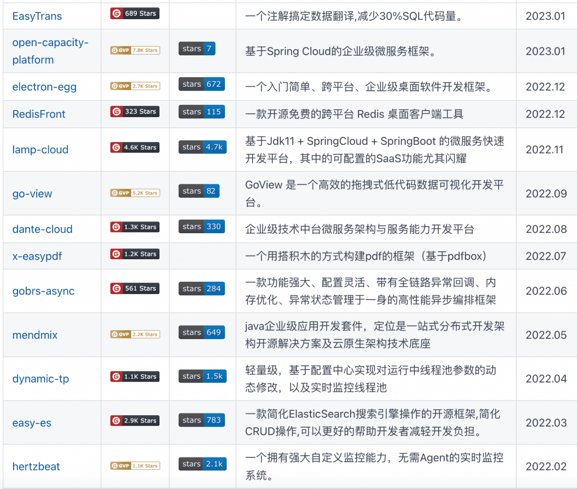Click the GitHub stars 82 badge
The image size is (577, 489).
(199, 191)
